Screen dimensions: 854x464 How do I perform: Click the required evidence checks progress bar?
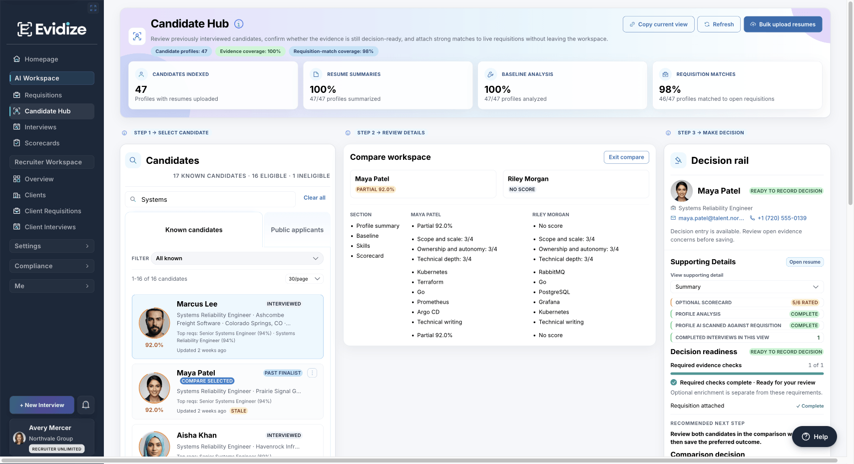[x=747, y=374]
